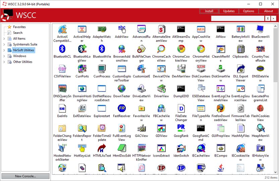The height and width of the screenshot is (181, 279).
Task: Select the SysInternals Suite category
Action: (25, 44)
